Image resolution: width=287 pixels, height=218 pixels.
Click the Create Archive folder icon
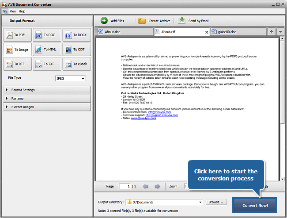click(142, 21)
